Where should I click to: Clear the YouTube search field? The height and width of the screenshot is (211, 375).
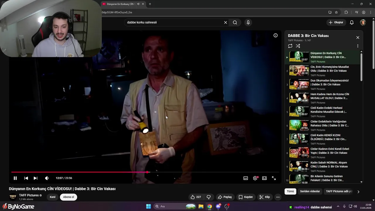coord(226,22)
